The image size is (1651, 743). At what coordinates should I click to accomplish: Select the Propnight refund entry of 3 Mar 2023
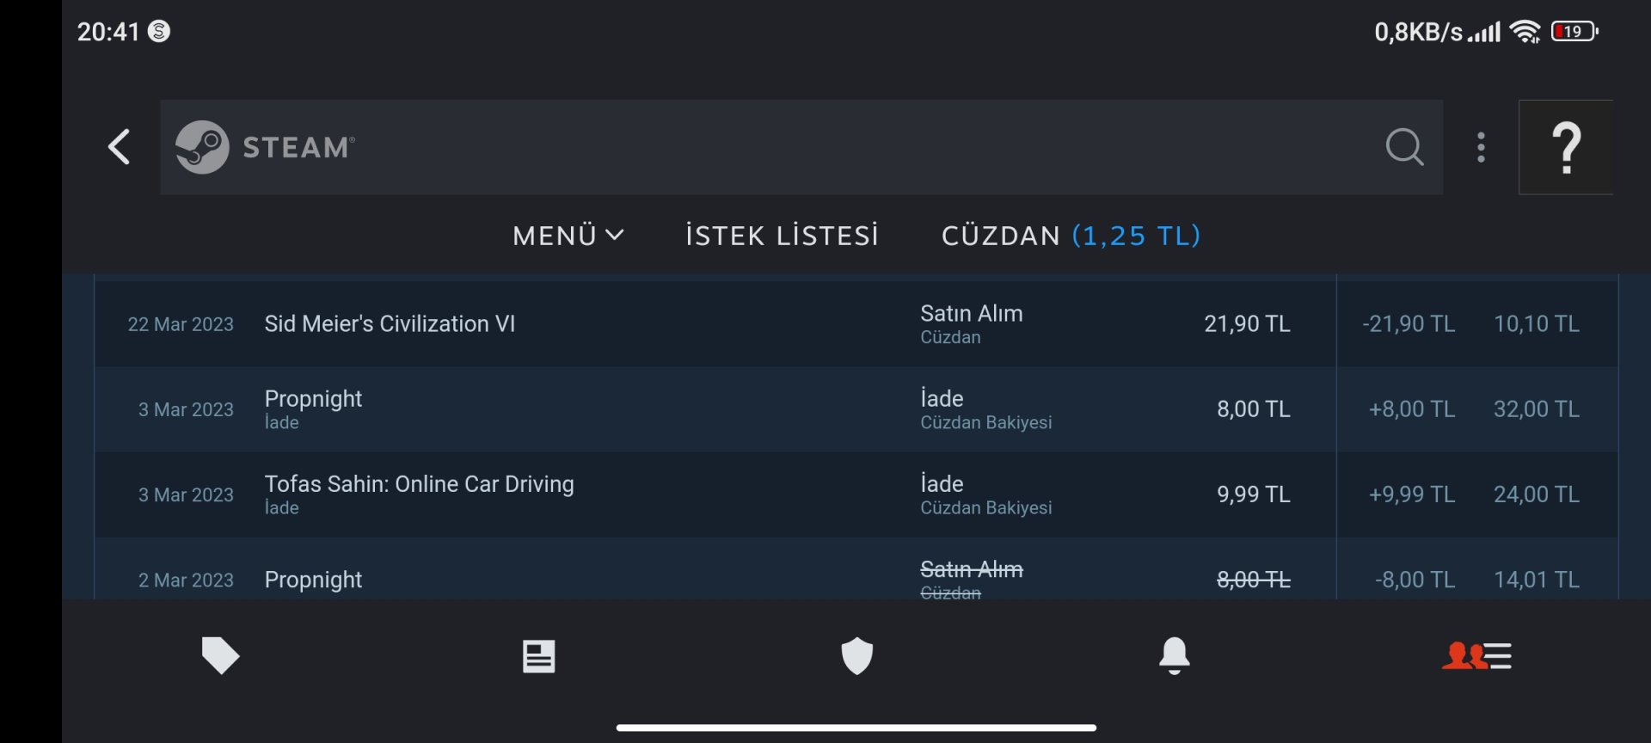coord(856,409)
